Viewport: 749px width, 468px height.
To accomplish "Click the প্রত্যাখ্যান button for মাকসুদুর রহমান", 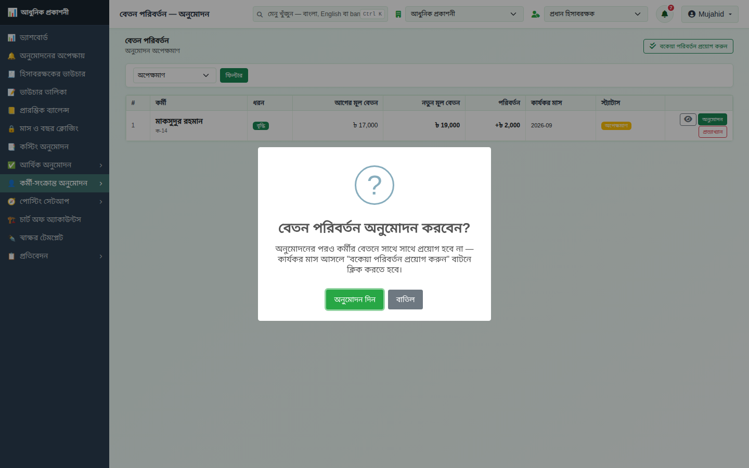I will (713, 132).
